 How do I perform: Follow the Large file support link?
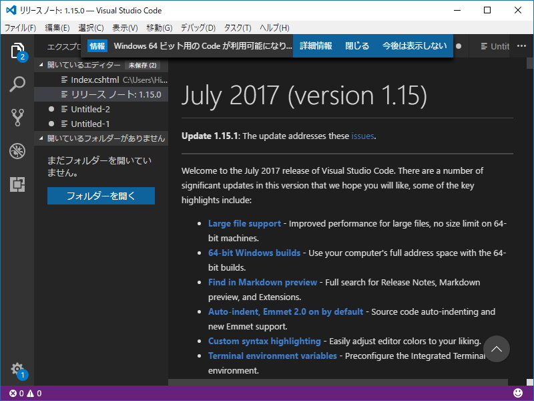(244, 224)
